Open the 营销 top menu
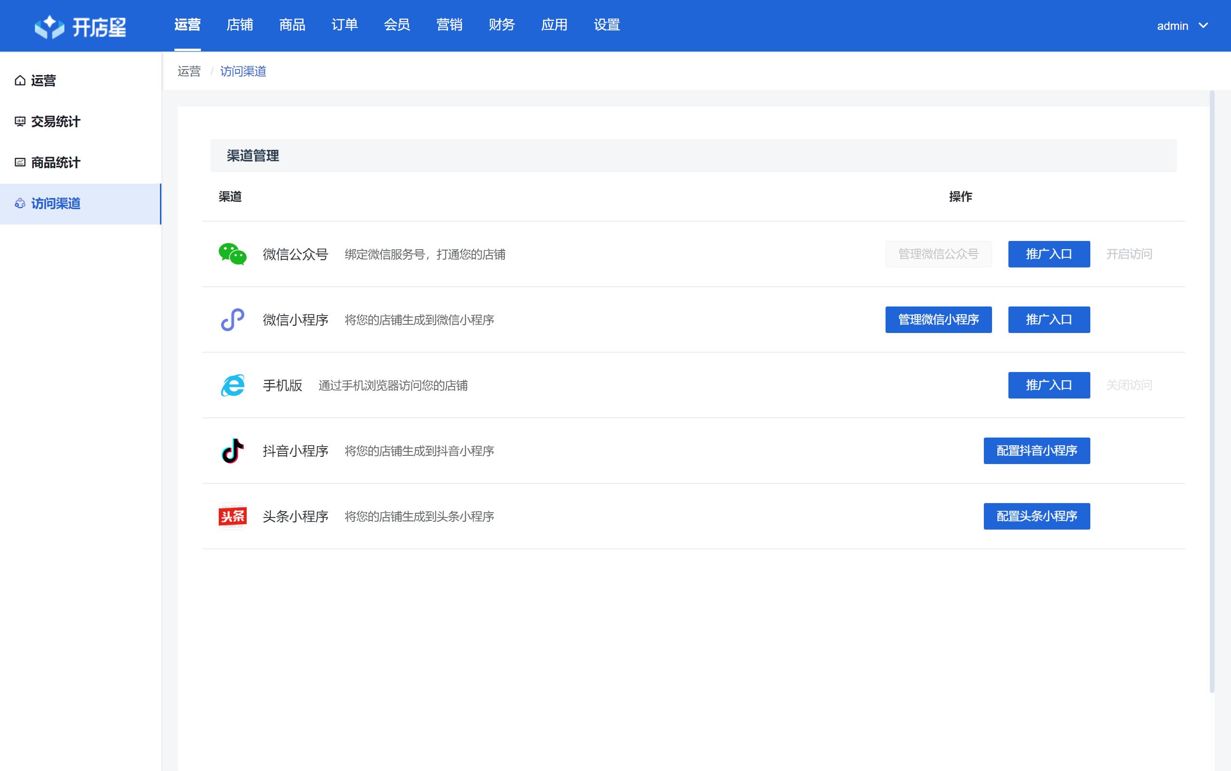The width and height of the screenshot is (1231, 771). (x=449, y=25)
